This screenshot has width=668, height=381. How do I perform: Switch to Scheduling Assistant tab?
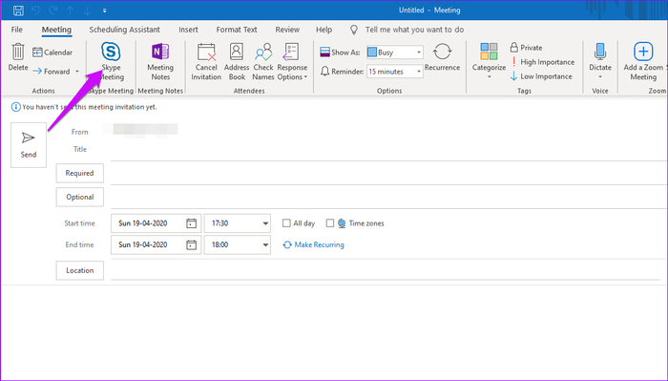click(x=124, y=30)
